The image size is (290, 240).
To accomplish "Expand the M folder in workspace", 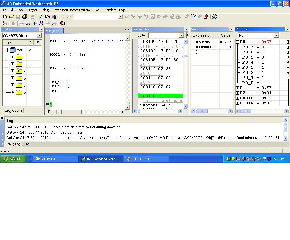I will click(12, 71).
